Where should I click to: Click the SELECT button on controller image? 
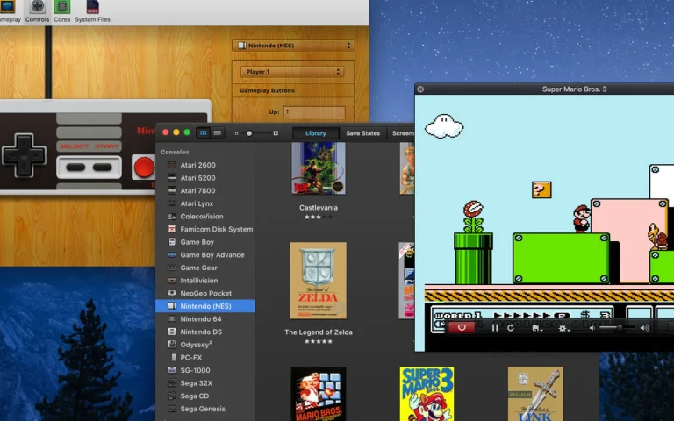[x=75, y=168]
